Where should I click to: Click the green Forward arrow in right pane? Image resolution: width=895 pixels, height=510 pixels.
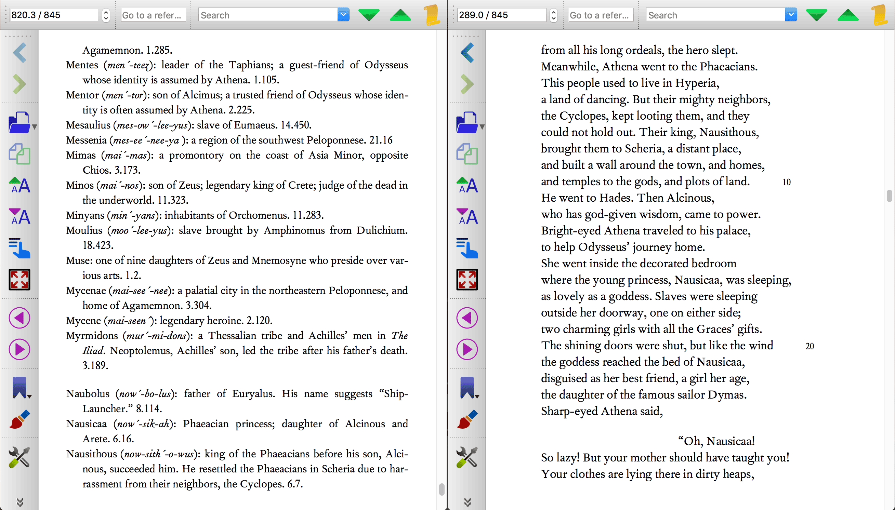(467, 84)
